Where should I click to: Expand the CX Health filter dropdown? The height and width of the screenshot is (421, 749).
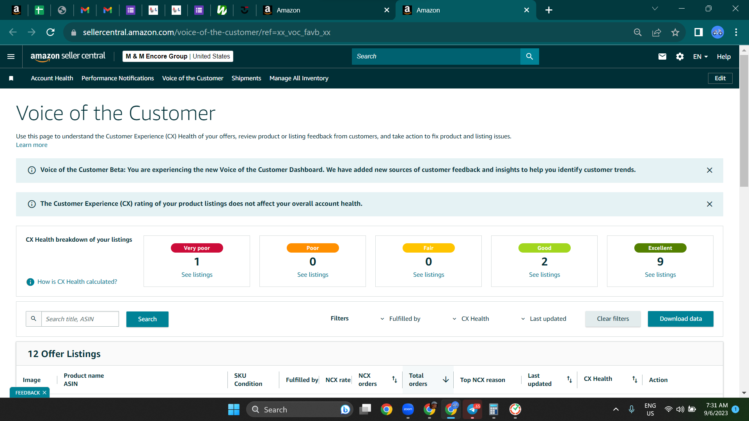click(x=470, y=319)
